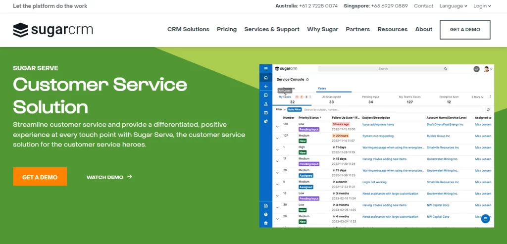Click the outlined GET A DEMO header button
Screen dimensions: 507x244
465,29
